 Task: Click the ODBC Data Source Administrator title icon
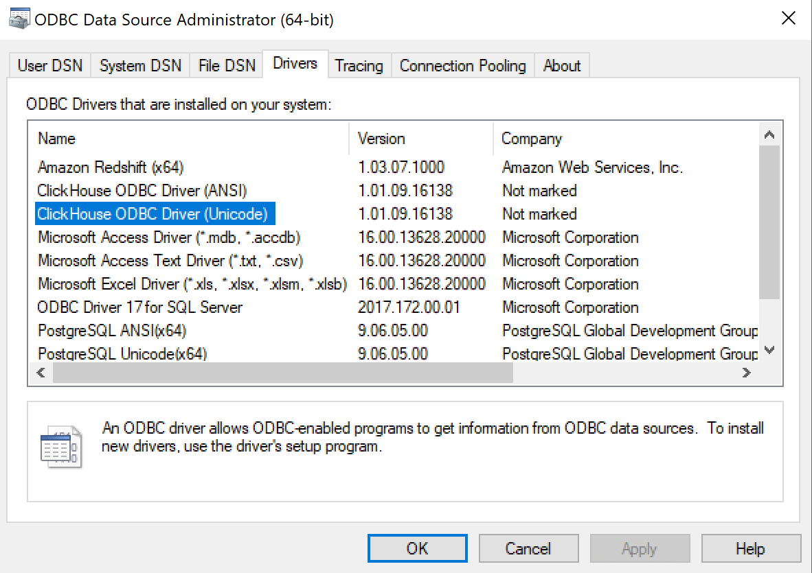click(19, 19)
